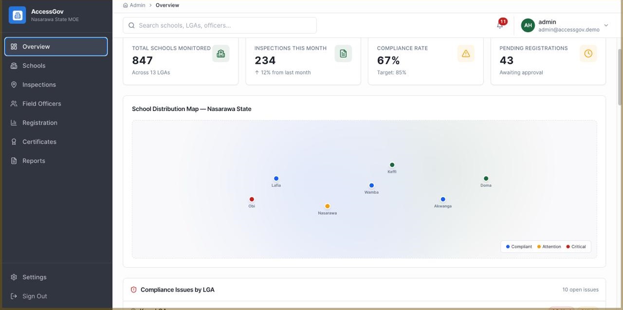The width and height of the screenshot is (623, 310).
Task: Click the Sign Out arrow icon
Action: pyautogui.click(x=14, y=296)
